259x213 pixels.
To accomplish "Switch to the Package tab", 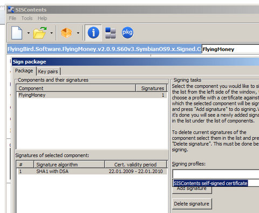I will [24, 71].
